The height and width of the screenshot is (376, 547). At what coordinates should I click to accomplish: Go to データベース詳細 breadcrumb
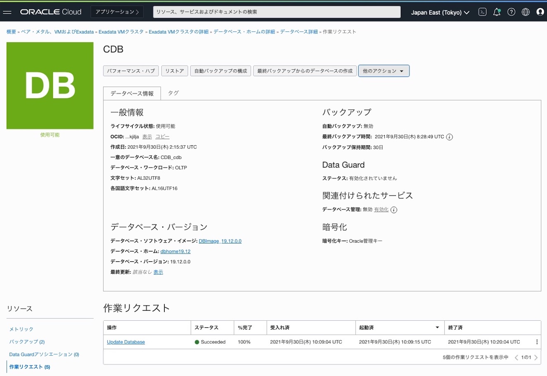click(x=299, y=32)
